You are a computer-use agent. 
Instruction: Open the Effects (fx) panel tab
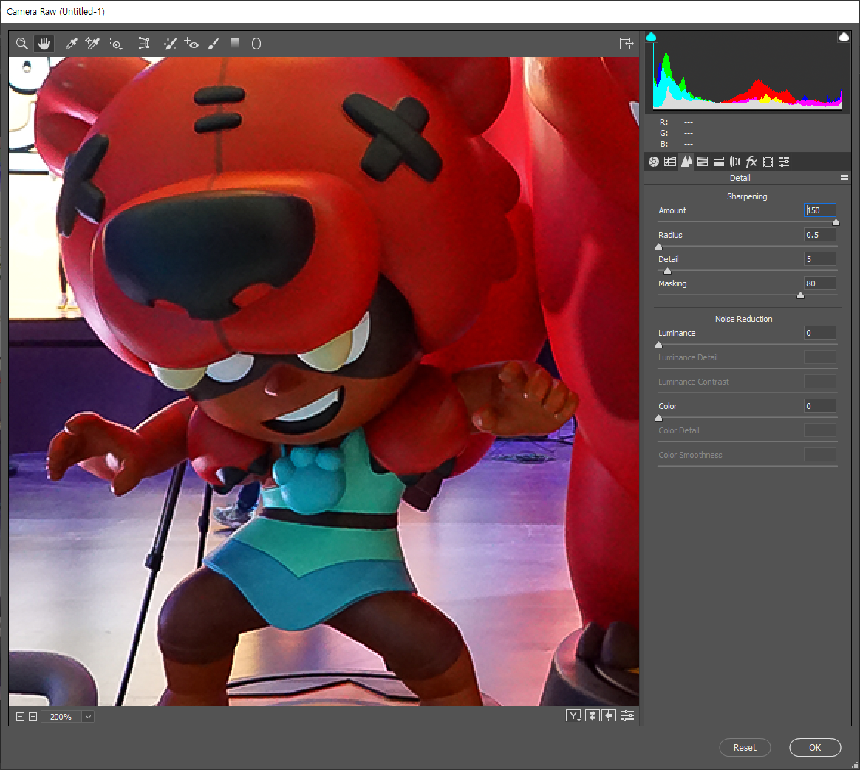[x=751, y=162]
